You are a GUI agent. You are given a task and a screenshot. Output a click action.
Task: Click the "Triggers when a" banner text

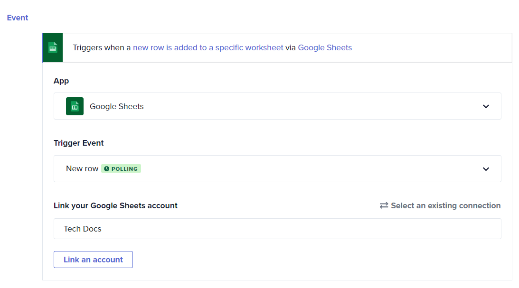[x=102, y=47]
